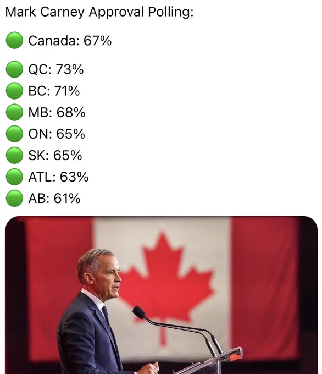Select the 'BC: 71%' text

(x=54, y=91)
